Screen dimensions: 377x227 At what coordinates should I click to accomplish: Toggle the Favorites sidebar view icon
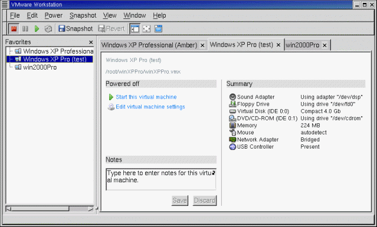coord(135,29)
